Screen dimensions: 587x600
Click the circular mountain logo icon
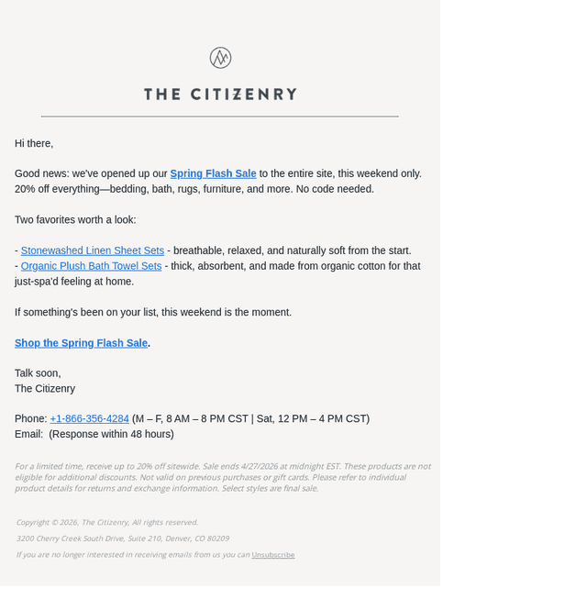pyautogui.click(x=220, y=58)
